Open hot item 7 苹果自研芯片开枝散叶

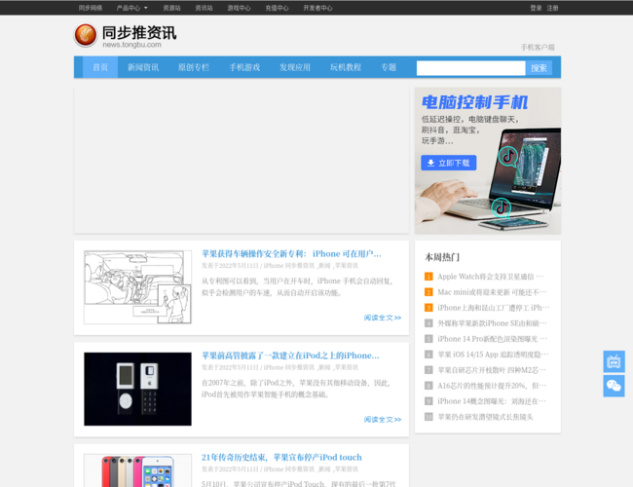(x=492, y=370)
